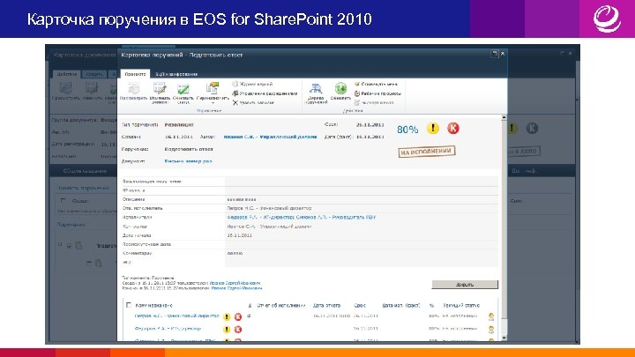
Task: Click the Срок deadline date 26.11.2011 in header
Action: click(370, 124)
